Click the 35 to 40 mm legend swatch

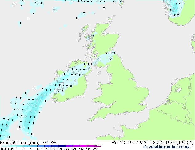(76, 146)
